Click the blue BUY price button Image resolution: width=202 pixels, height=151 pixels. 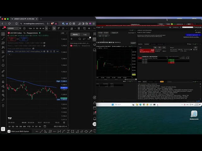tap(24, 39)
